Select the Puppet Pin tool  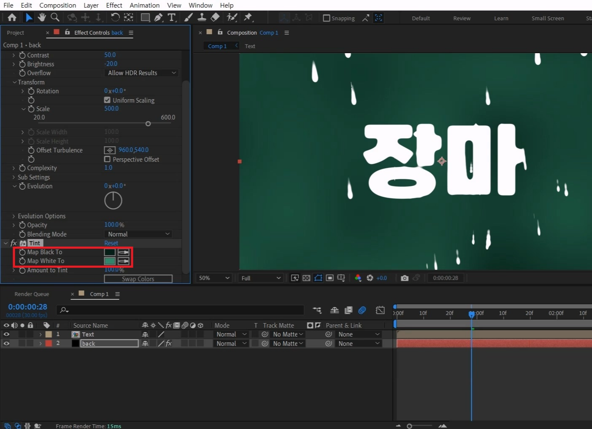(x=248, y=17)
